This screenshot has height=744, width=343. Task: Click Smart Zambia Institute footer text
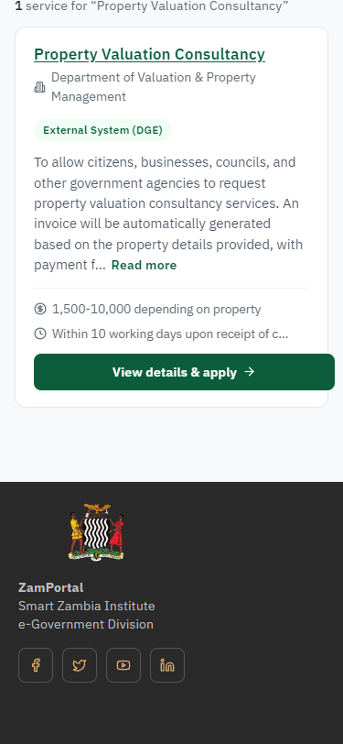tap(87, 606)
